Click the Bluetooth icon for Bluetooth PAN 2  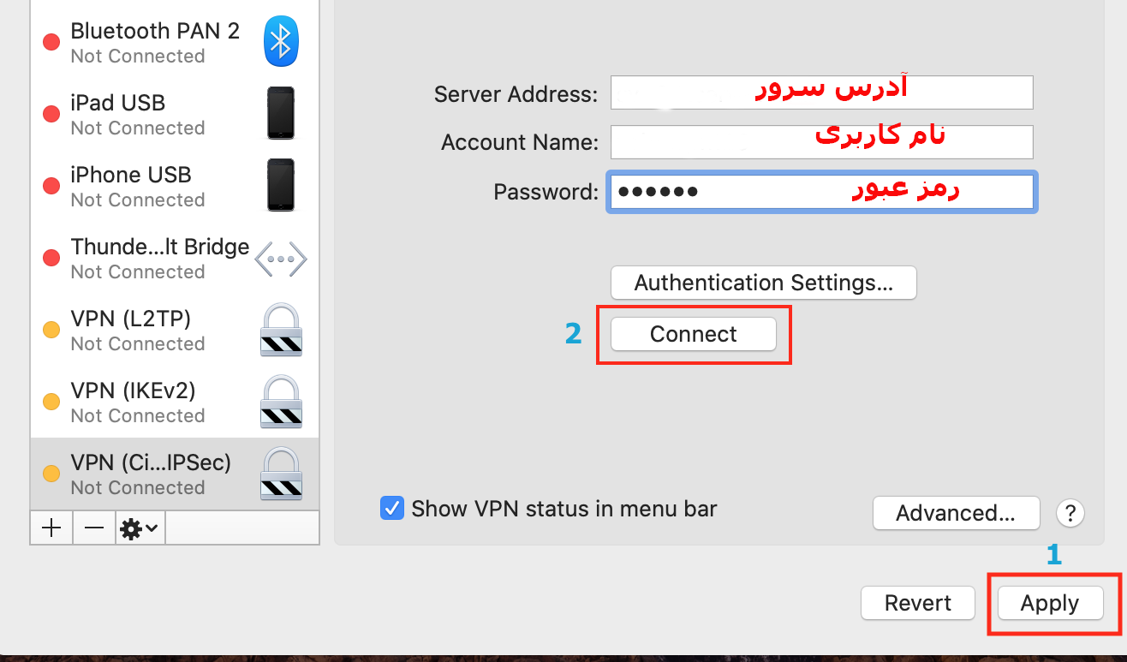click(280, 42)
